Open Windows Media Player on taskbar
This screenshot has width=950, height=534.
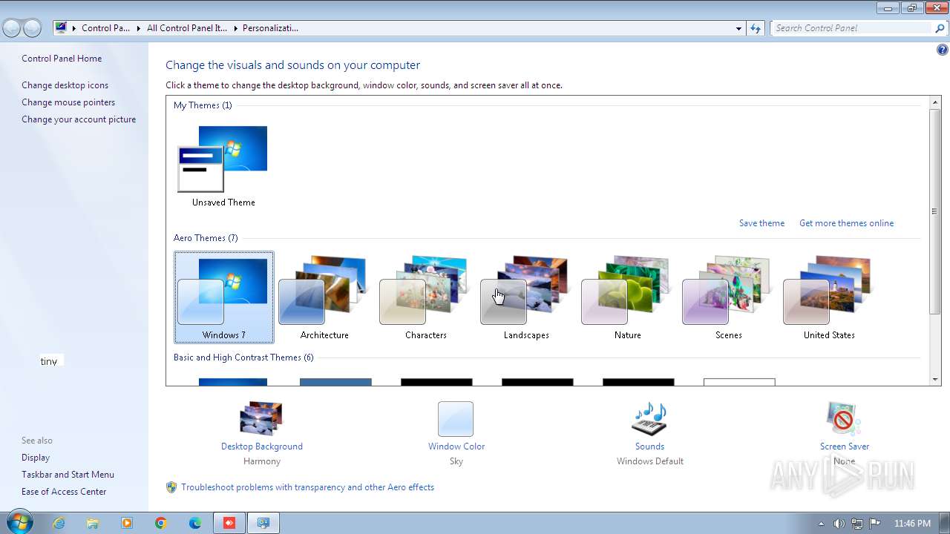(x=127, y=523)
